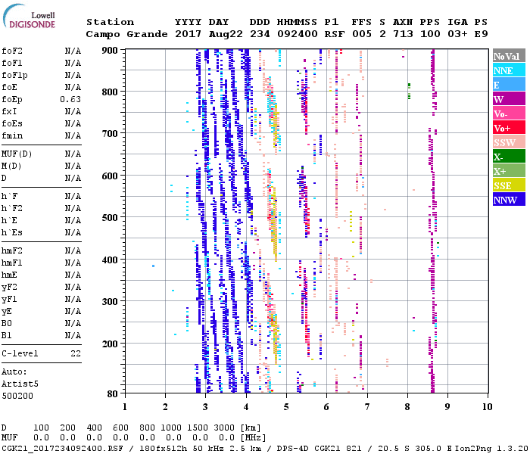This screenshot has width=530, height=454.
Task: Click the NNW blue legend entry
Action: click(x=508, y=200)
